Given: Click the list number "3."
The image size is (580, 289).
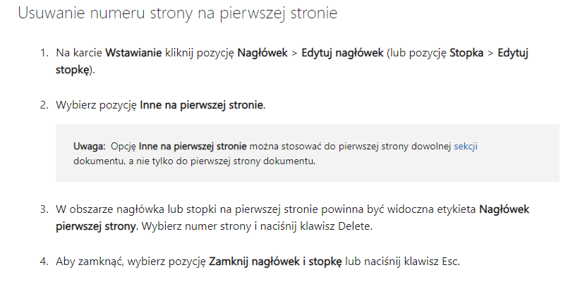Looking at the screenshot, I should pyautogui.click(x=44, y=209).
